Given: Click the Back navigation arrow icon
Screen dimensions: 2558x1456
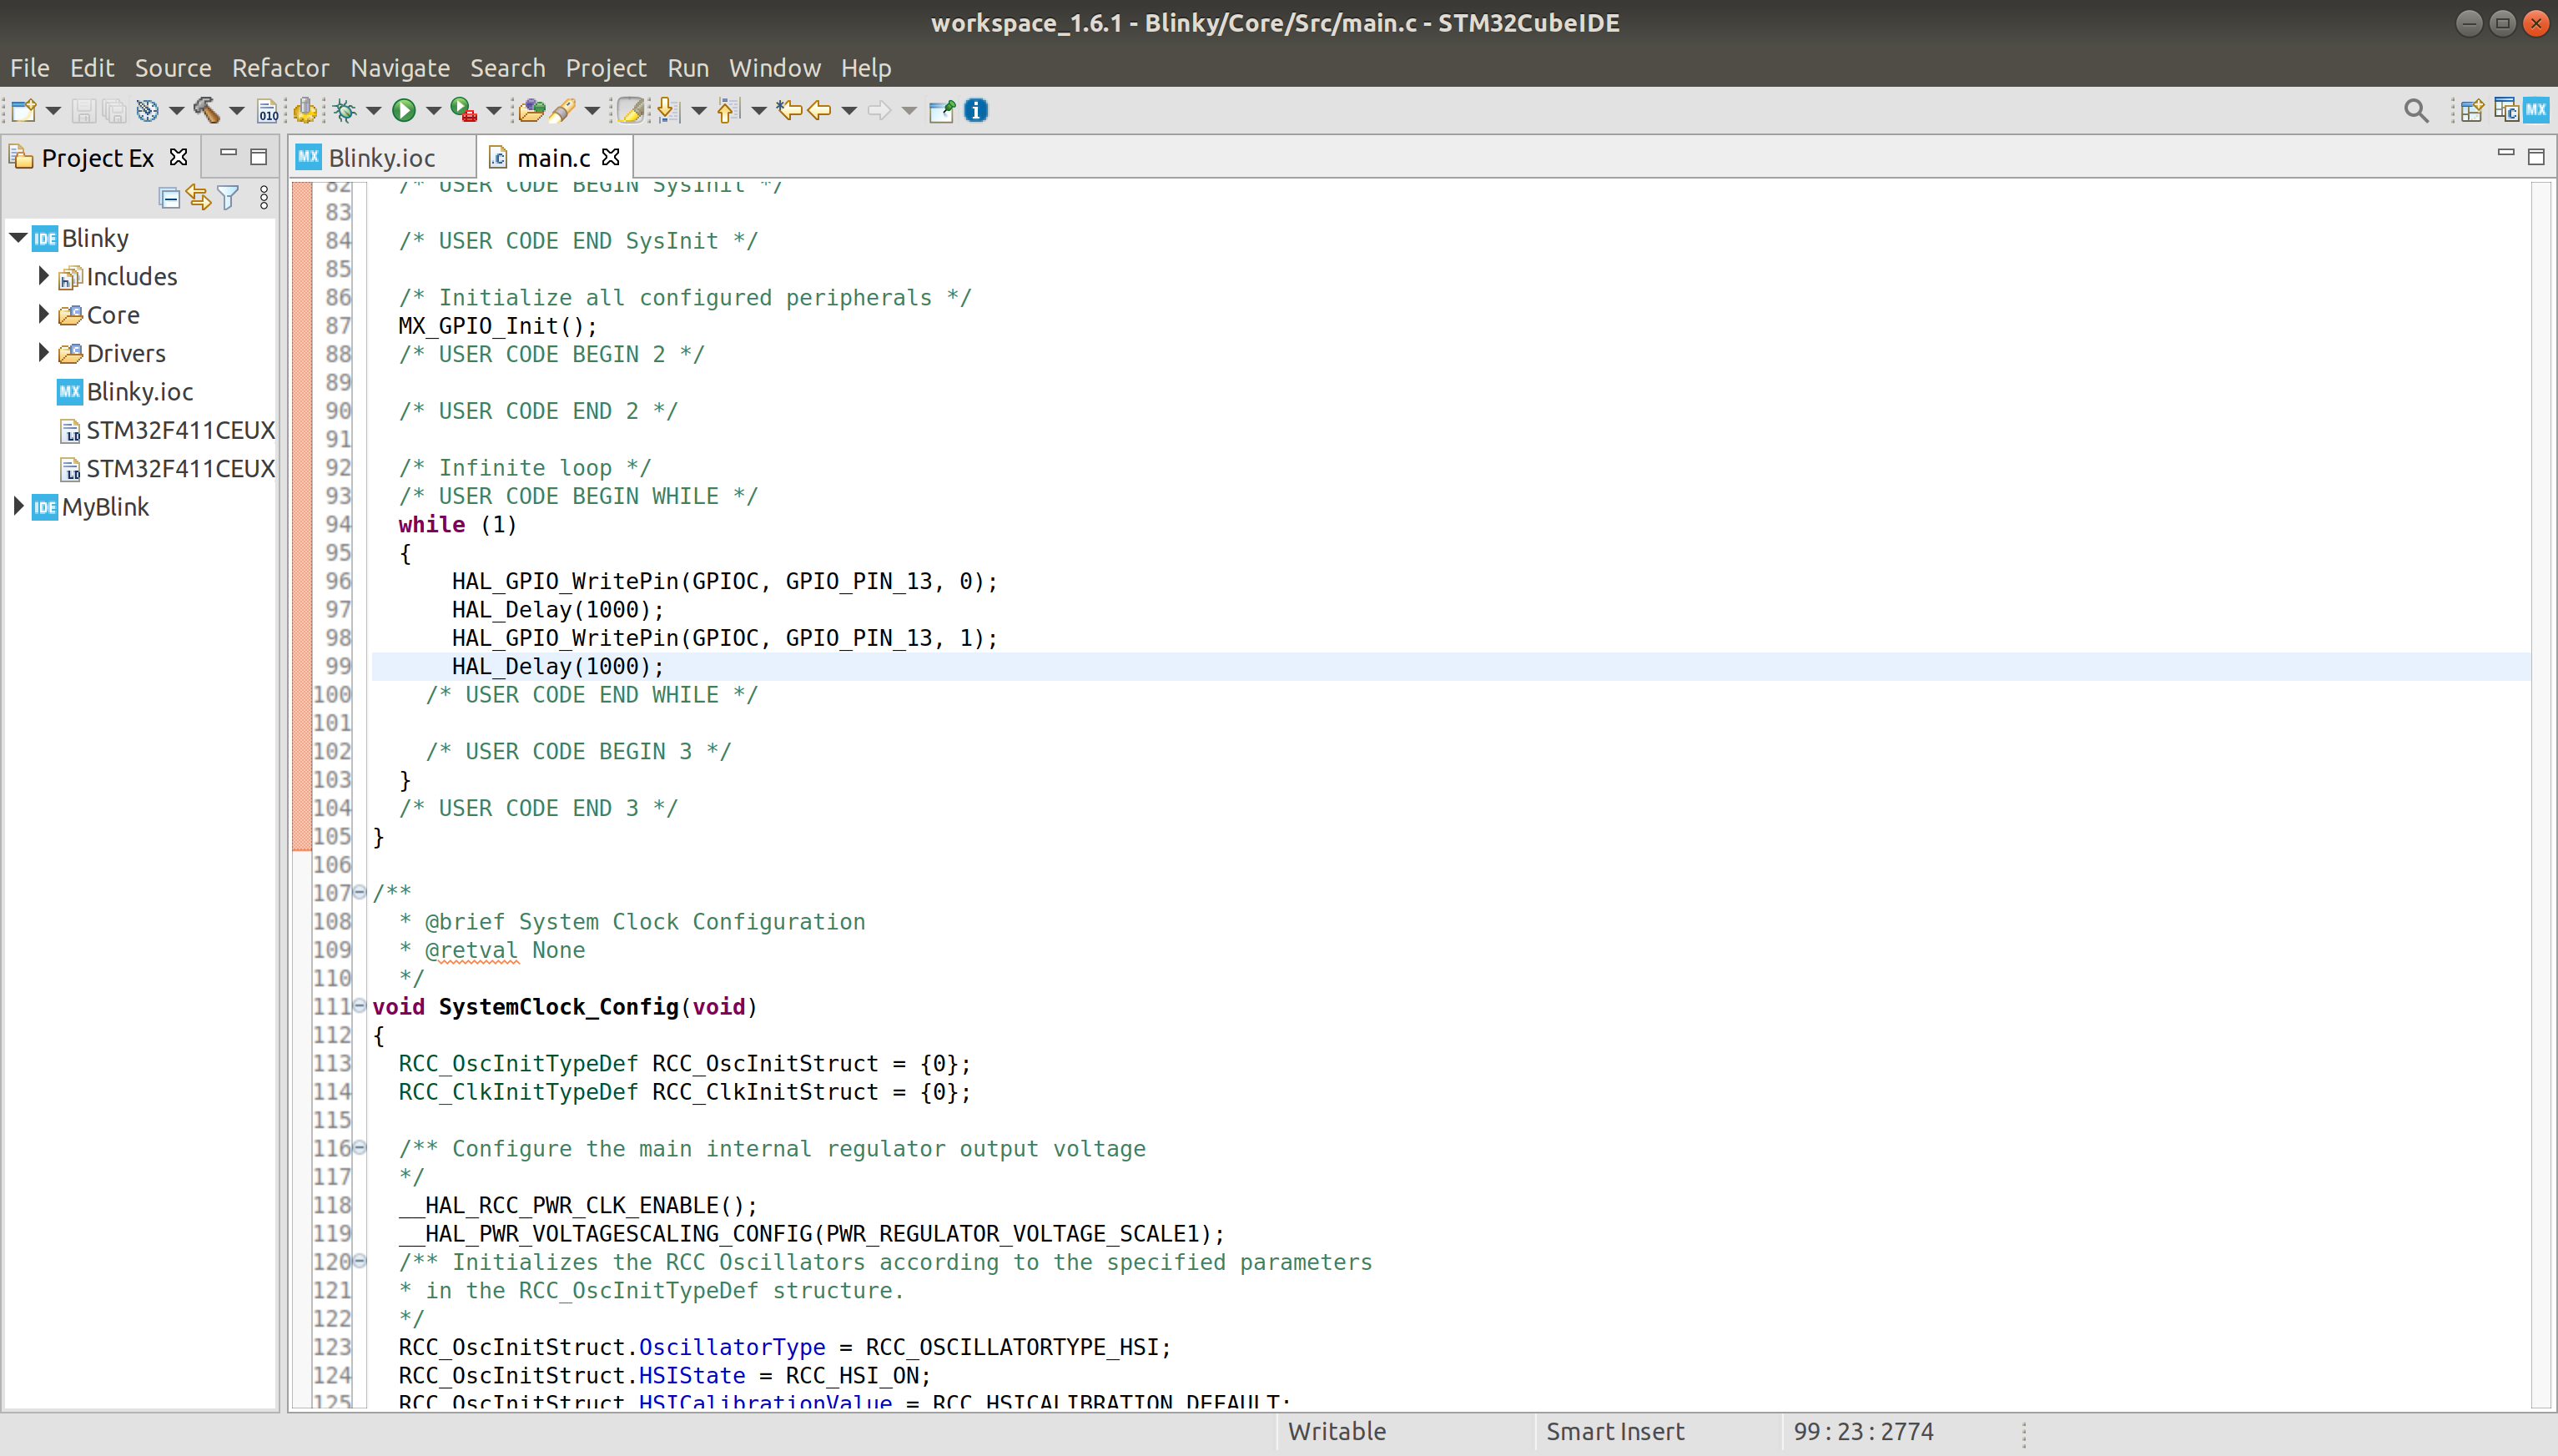Looking at the screenshot, I should 819,110.
